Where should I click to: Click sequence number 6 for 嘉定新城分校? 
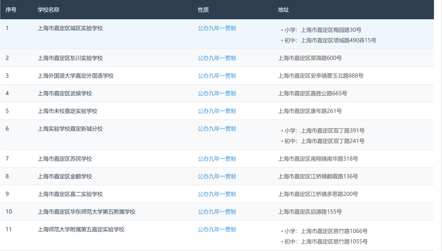7,129
